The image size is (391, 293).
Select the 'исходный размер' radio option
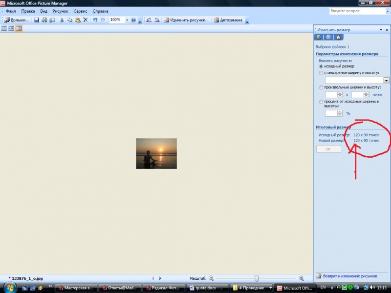pyautogui.click(x=321, y=66)
